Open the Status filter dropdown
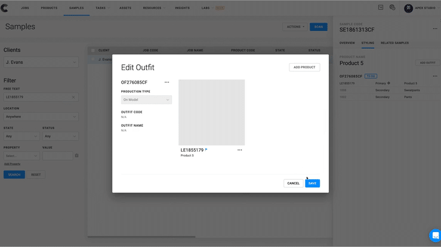The height and width of the screenshot is (247, 441). [x=60, y=136]
